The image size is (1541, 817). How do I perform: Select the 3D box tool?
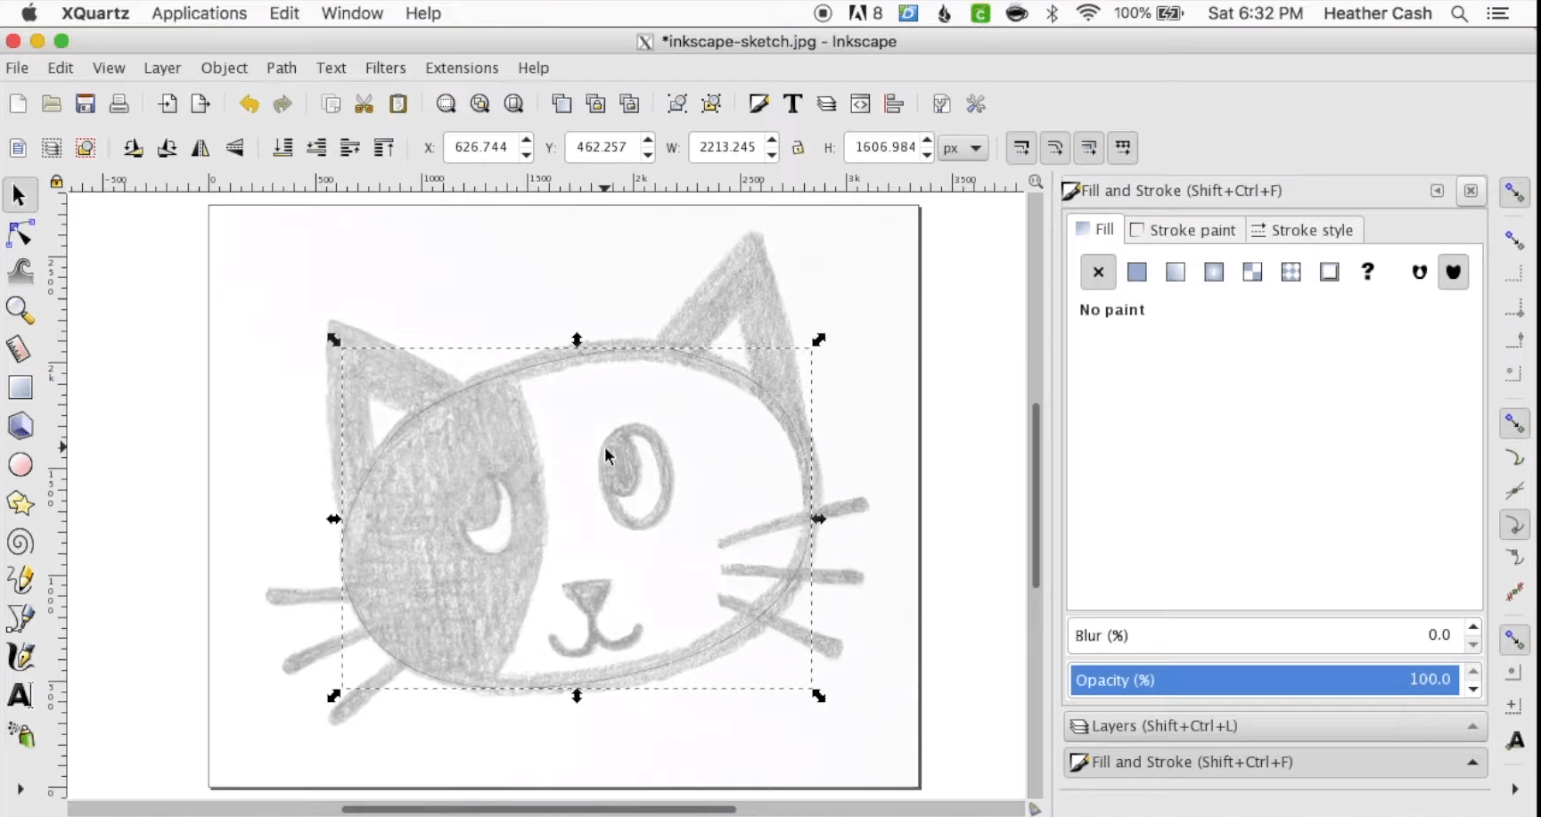click(x=20, y=426)
